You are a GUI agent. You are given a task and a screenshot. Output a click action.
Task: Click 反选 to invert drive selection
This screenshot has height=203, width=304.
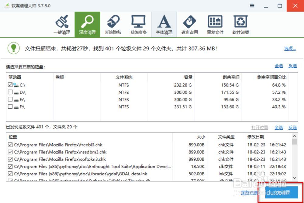[x=292, y=66]
